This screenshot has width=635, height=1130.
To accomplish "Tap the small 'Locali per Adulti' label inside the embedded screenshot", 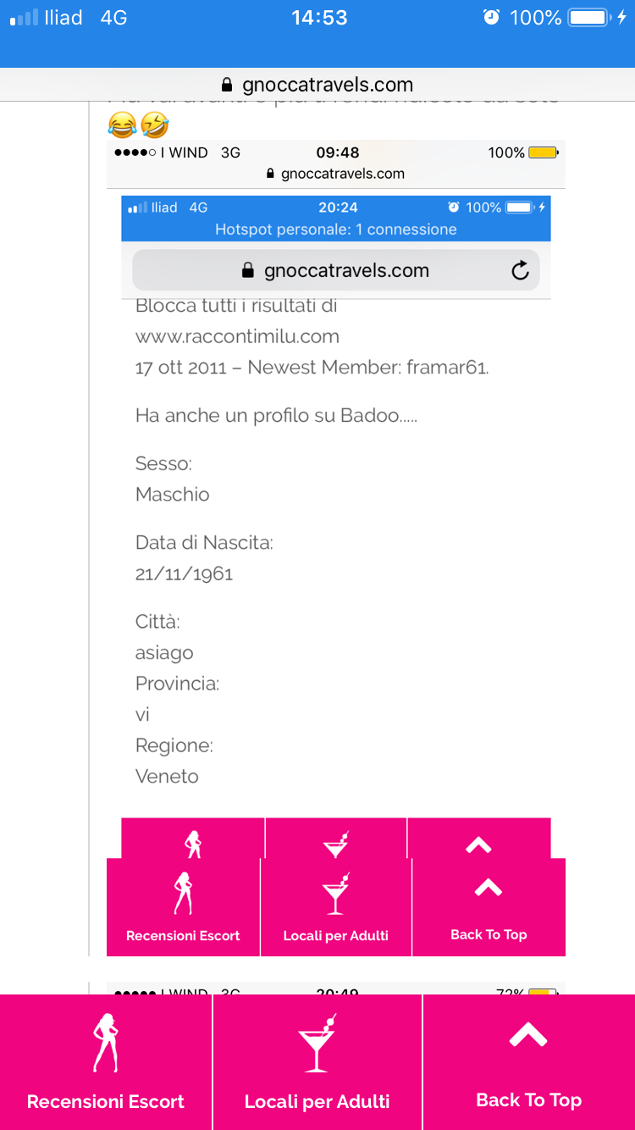I will 336,935.
